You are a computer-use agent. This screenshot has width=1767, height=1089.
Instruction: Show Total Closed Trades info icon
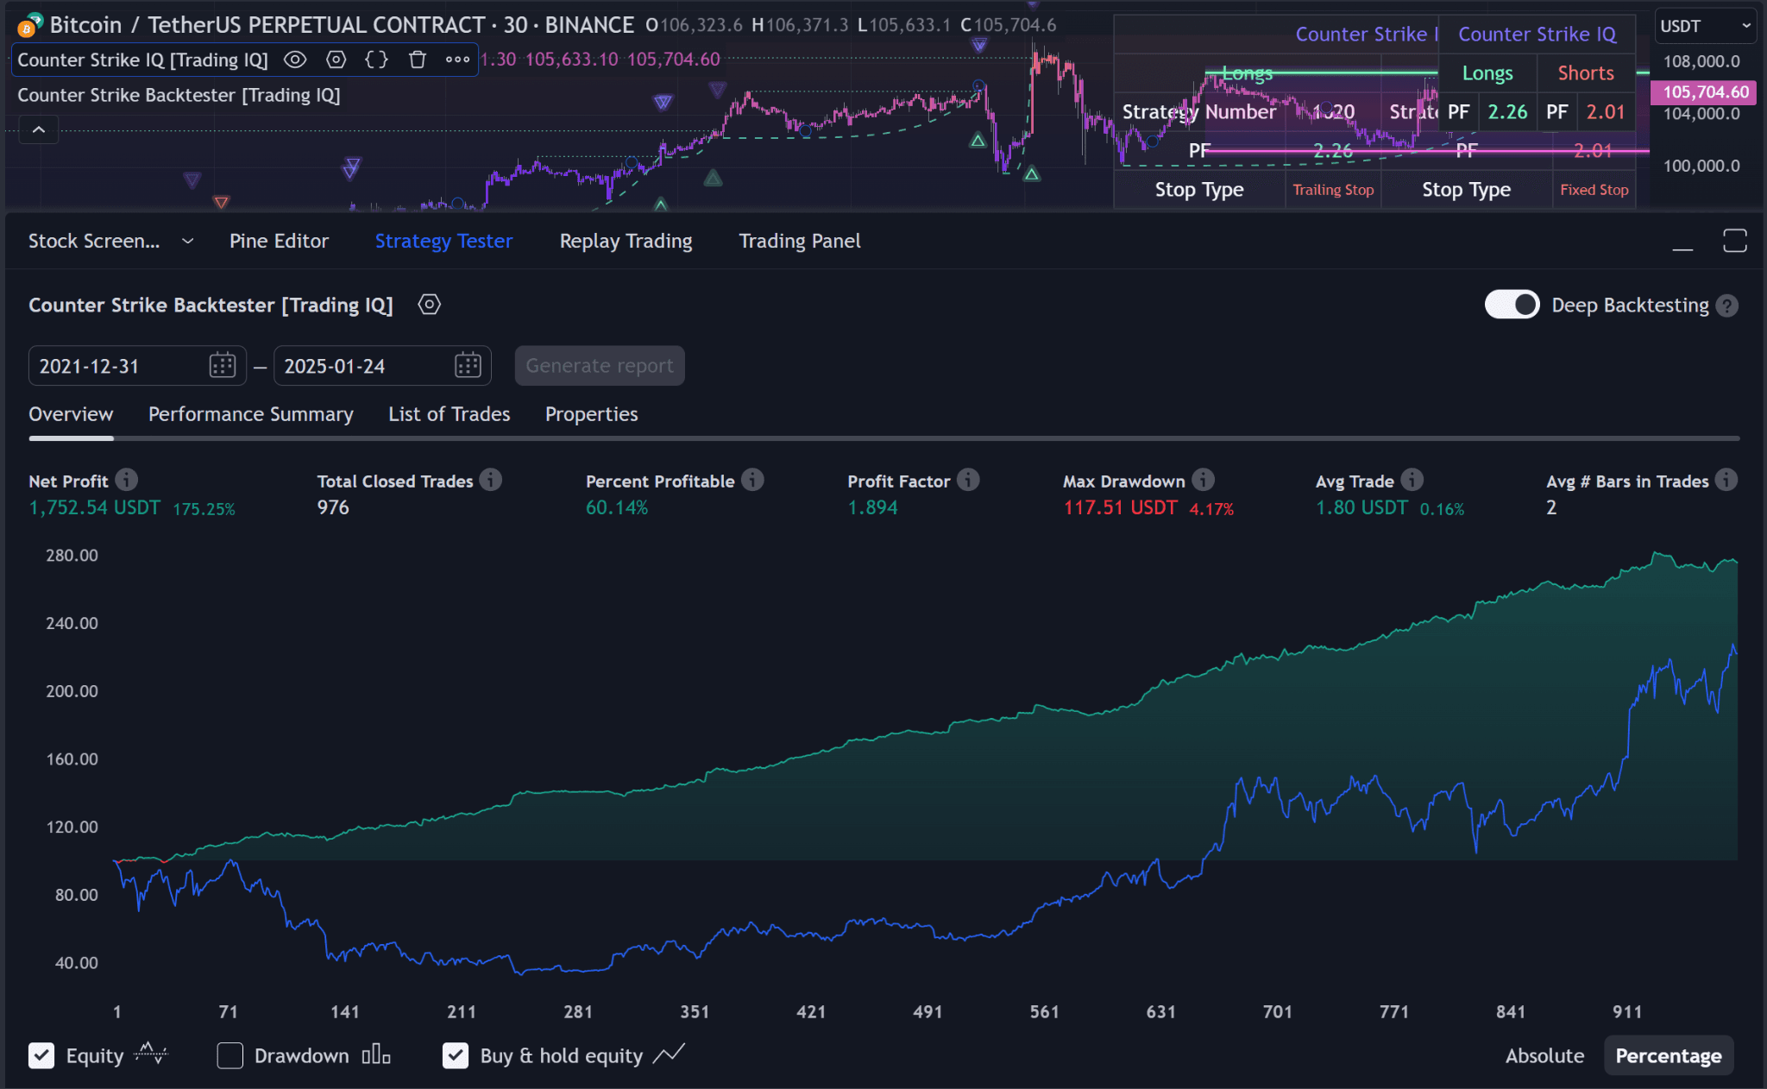point(491,480)
